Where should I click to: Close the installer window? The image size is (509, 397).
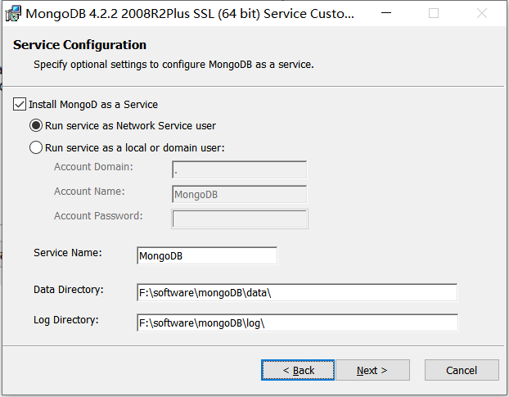[x=482, y=13]
